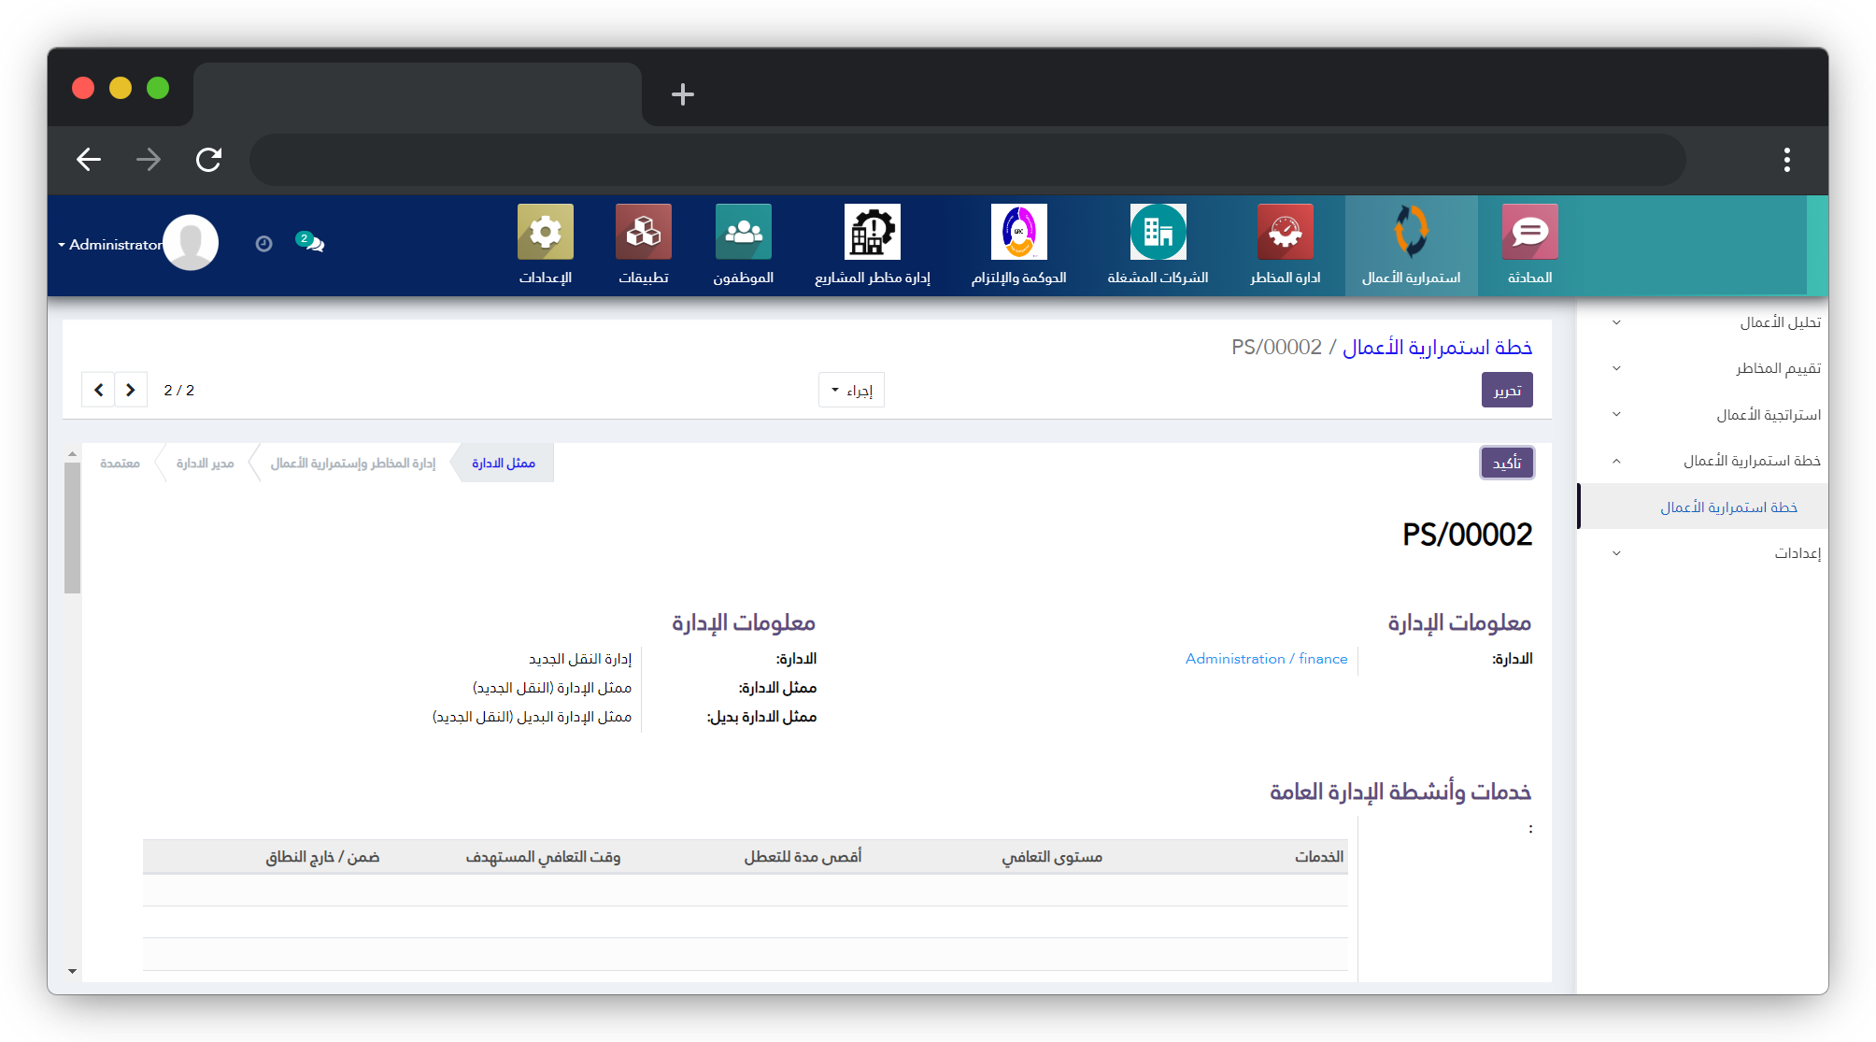1876x1042 pixels.
Task: Open the الشركات المشغلة app icon
Action: tap(1158, 233)
